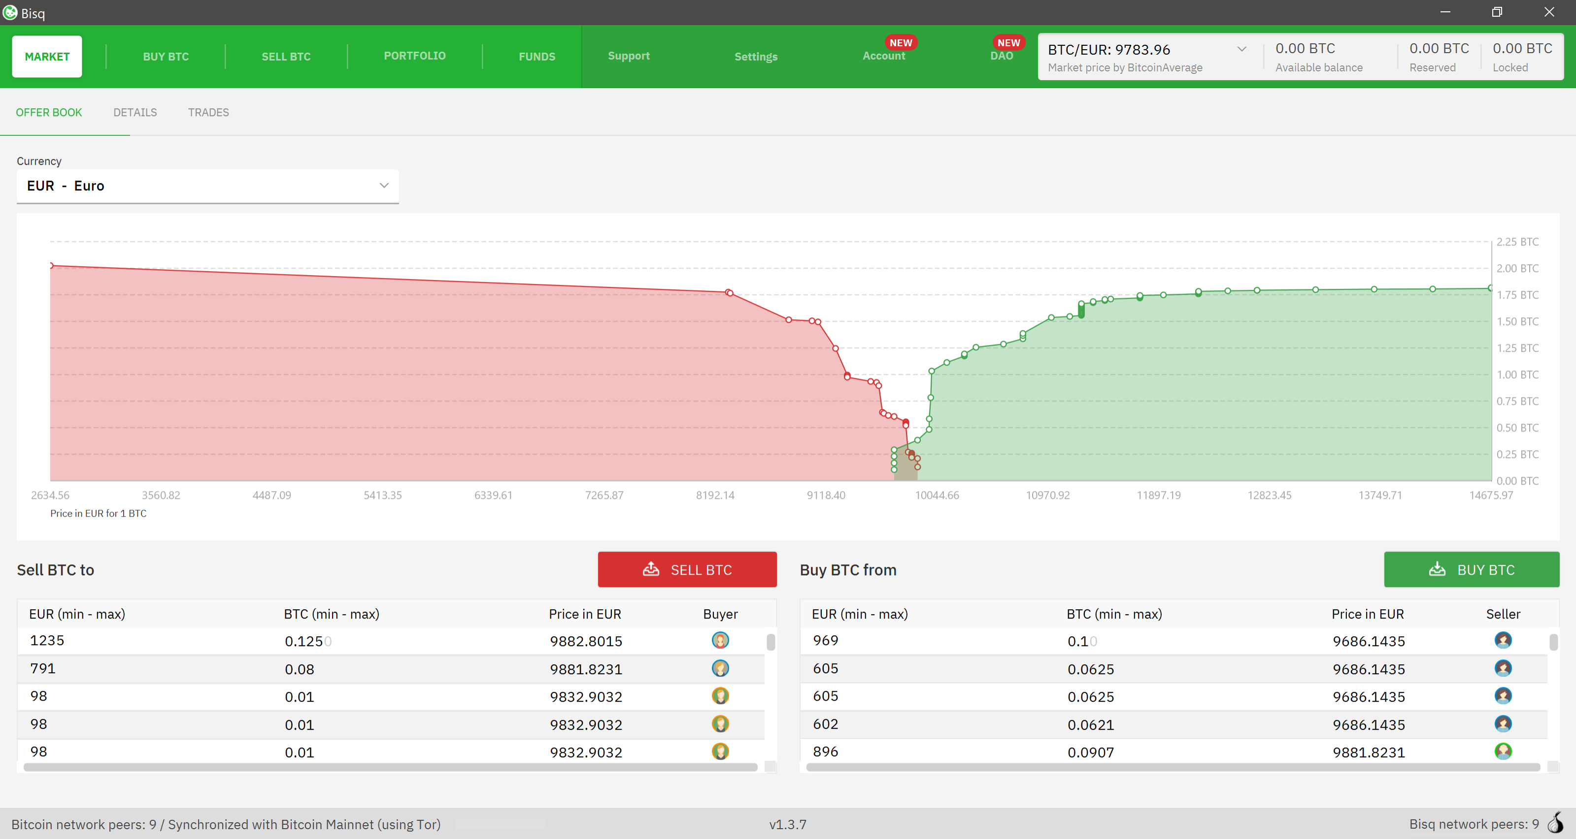This screenshot has height=839, width=1576.
Task: Select the buy offer with 0.0621 BTC
Action: (1174, 724)
